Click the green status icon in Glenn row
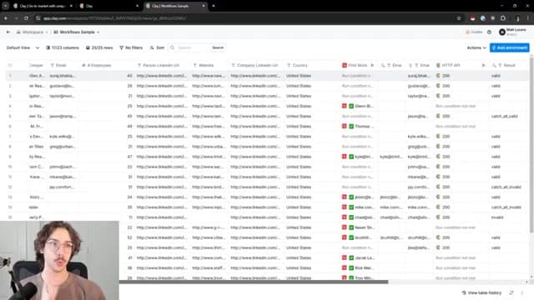534x300 pixels. [351, 106]
